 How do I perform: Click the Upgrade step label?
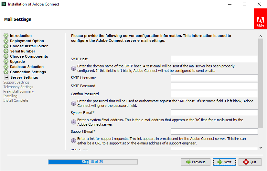click(x=17, y=62)
